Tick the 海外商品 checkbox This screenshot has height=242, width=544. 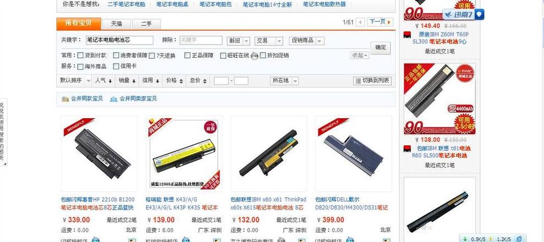pyautogui.click(x=81, y=67)
